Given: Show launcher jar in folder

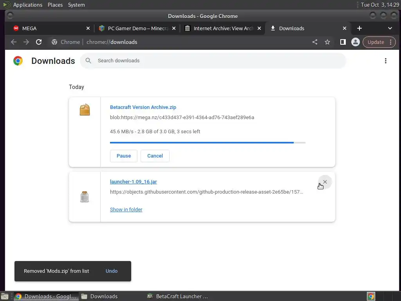Looking at the screenshot, I should 126,209.
